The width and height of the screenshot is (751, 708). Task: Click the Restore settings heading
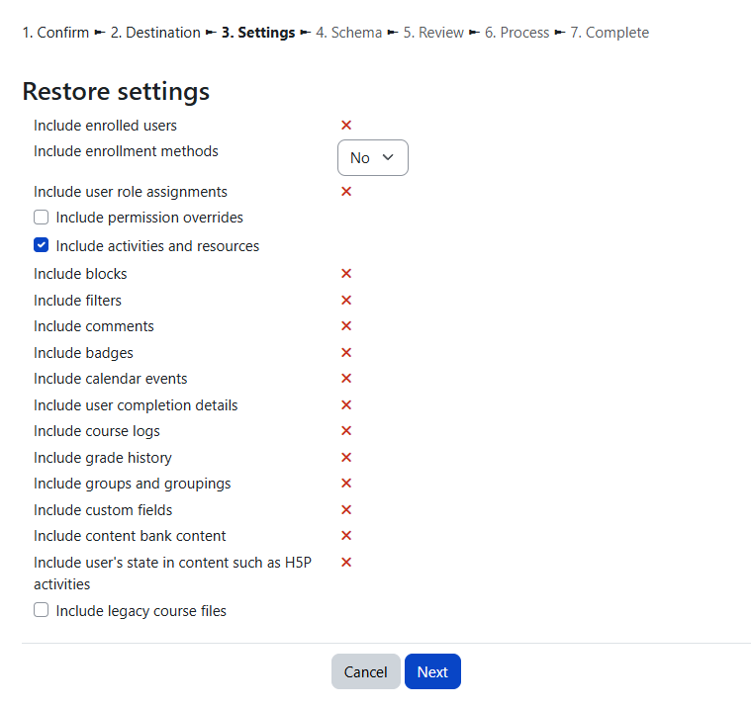(116, 91)
